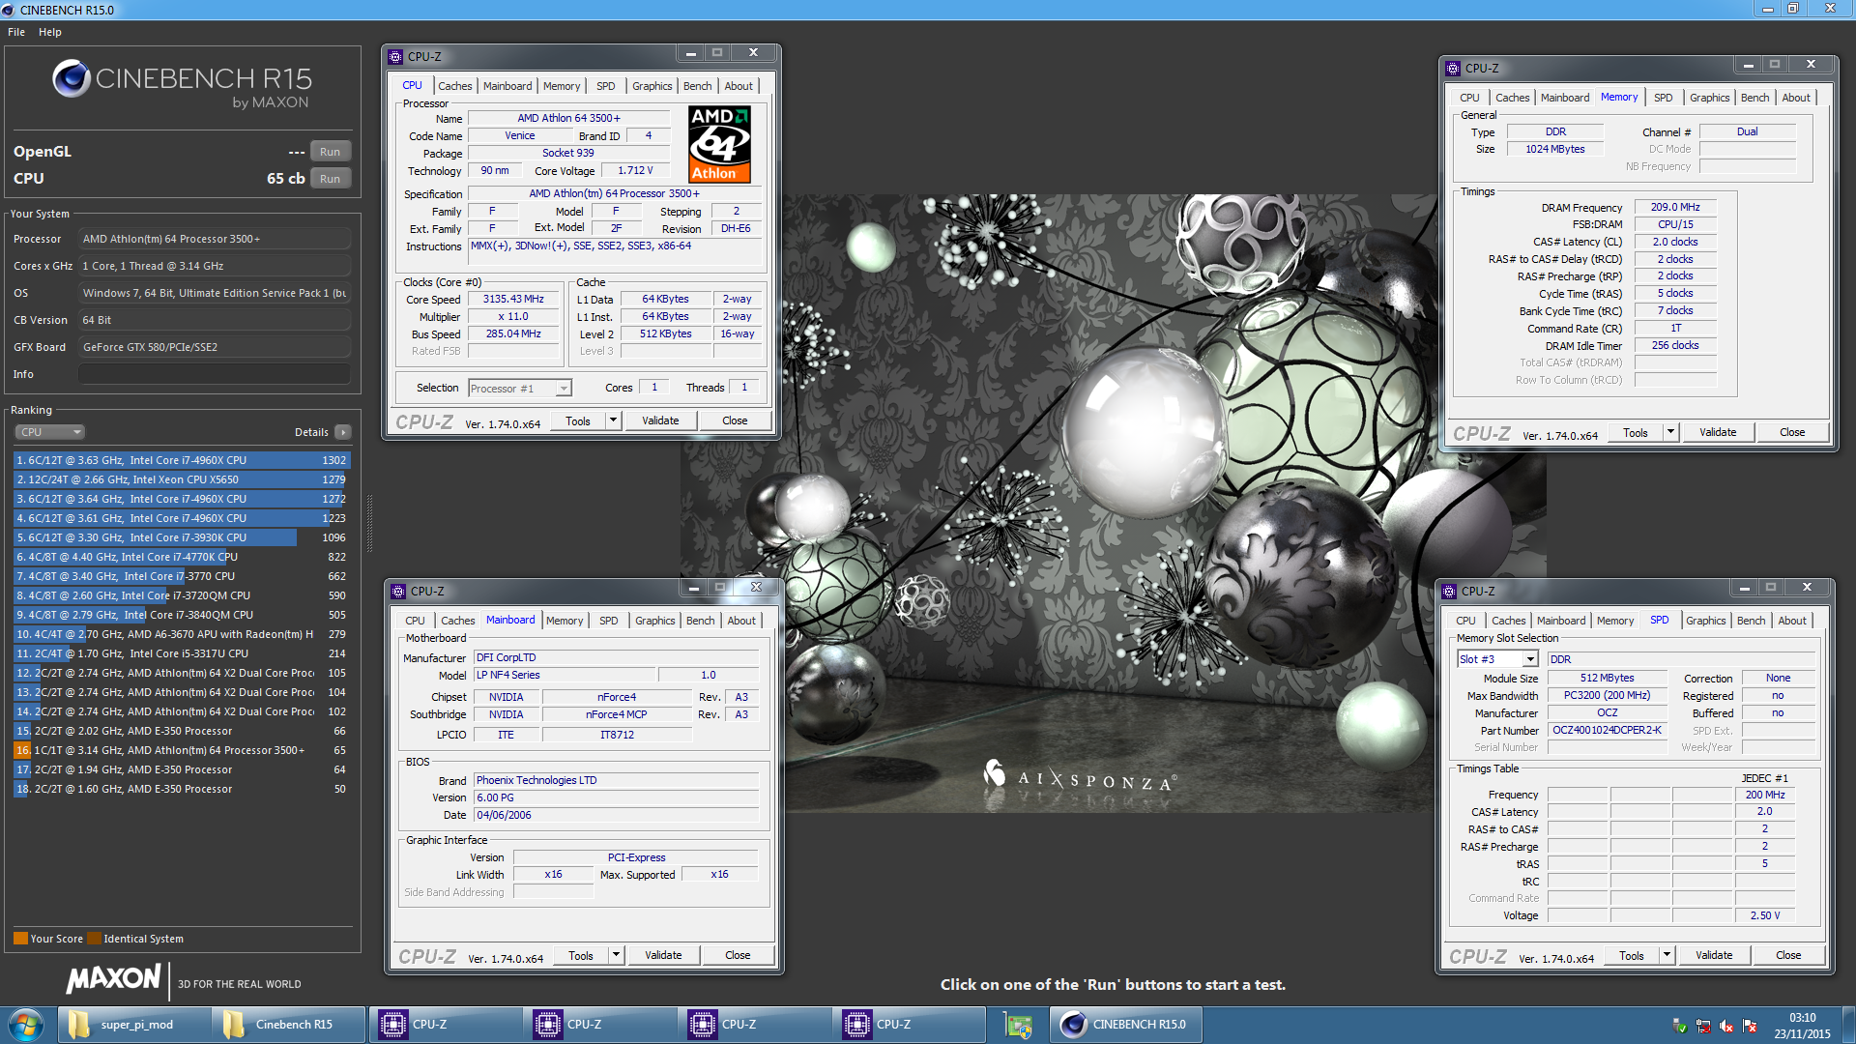Open the Tools dropdown arrow in CPU tab window

pos(613,420)
